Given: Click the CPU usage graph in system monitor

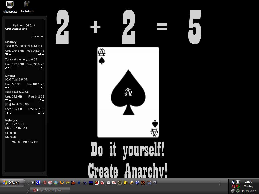Looking at the screenshot, I should click(x=37, y=35).
